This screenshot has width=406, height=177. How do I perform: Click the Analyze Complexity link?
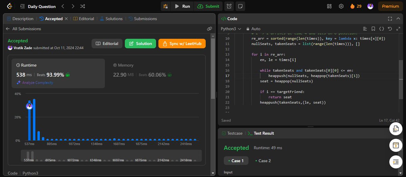click(35, 83)
